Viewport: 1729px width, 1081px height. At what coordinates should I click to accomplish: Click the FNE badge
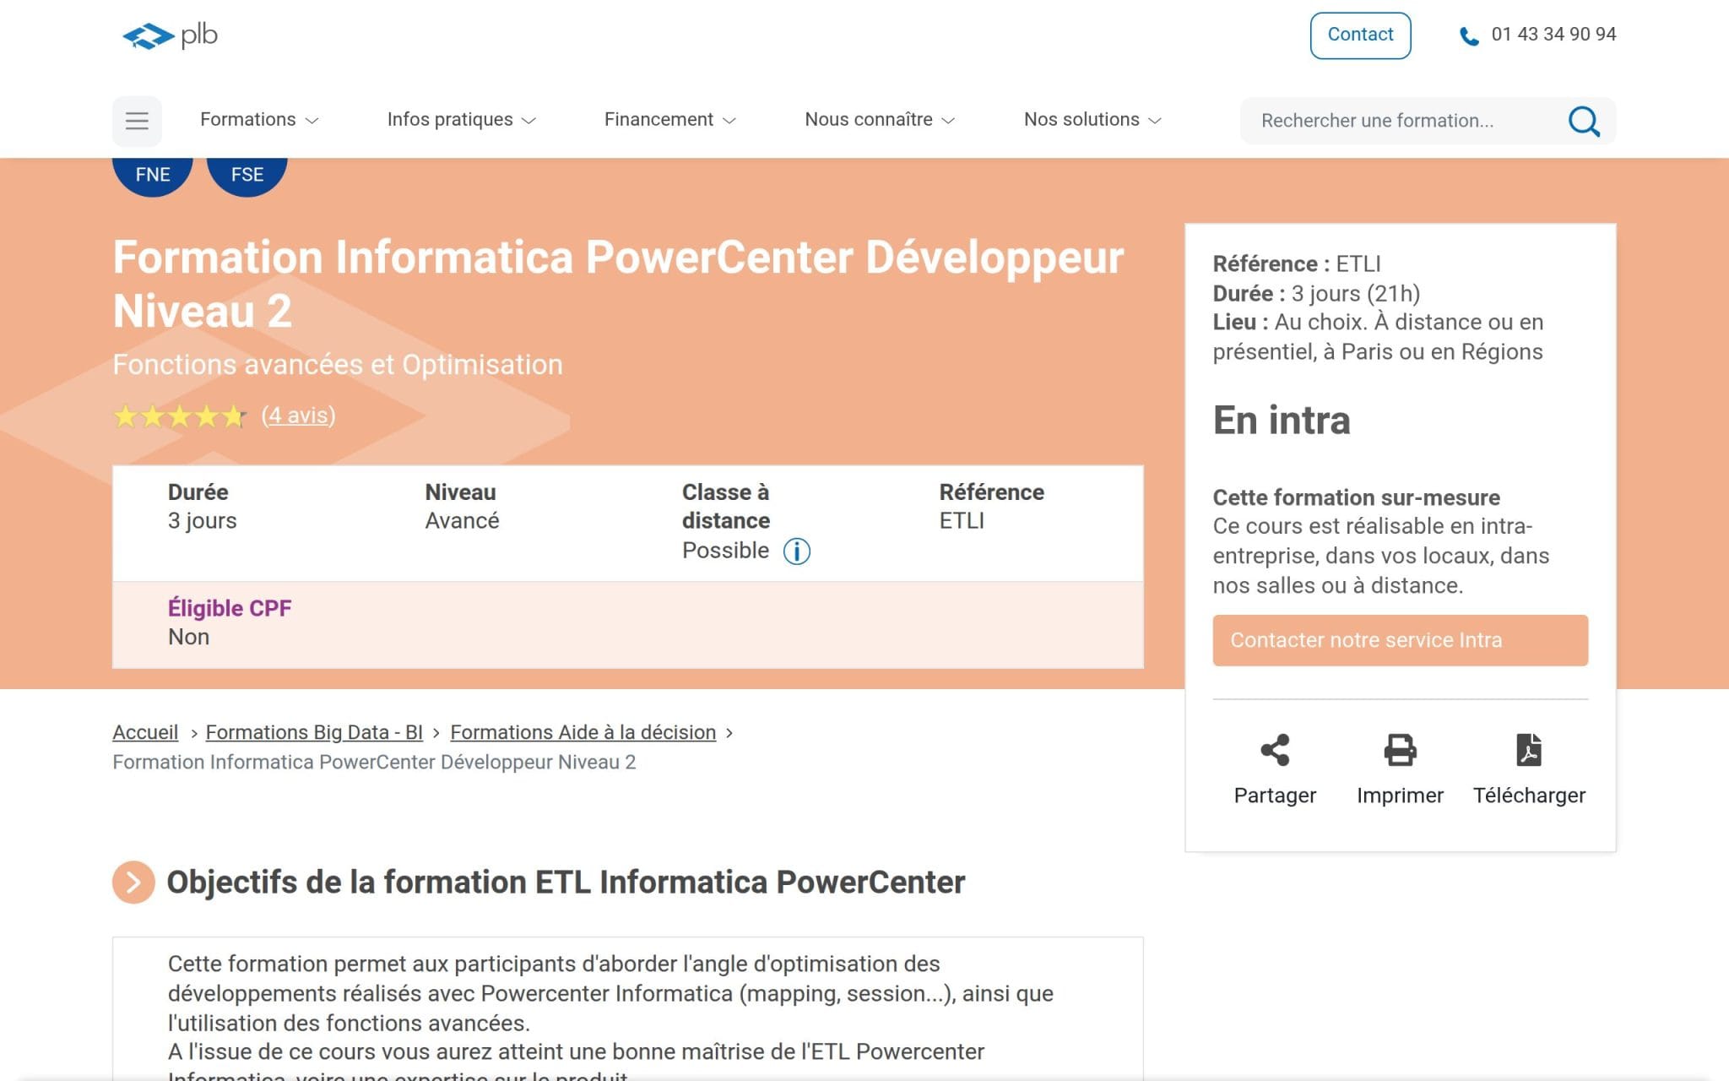pyautogui.click(x=153, y=175)
